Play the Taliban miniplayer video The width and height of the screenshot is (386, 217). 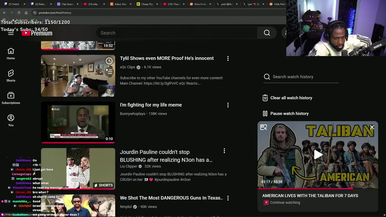pos(318,155)
